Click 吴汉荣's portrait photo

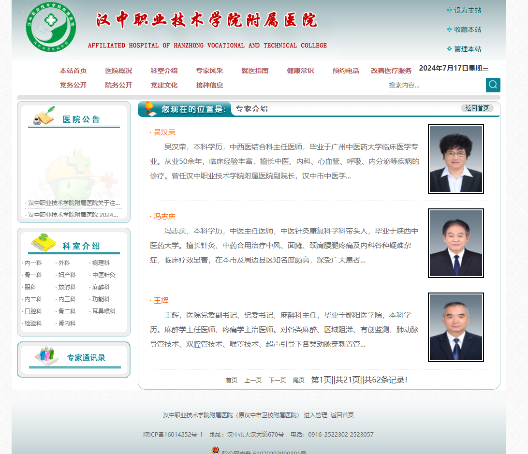pos(455,159)
